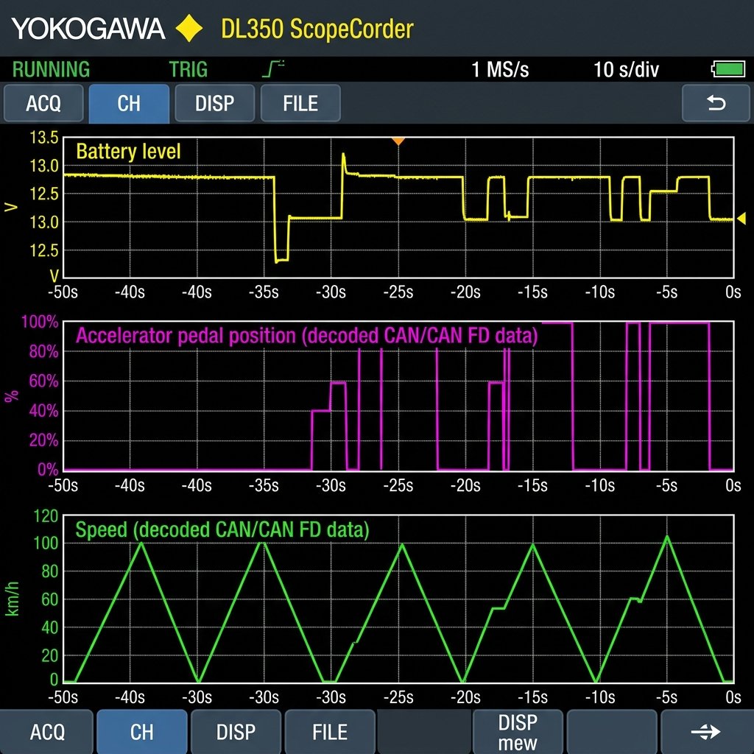
Task: Tap the bottom FILE softkey
Action: [330, 731]
